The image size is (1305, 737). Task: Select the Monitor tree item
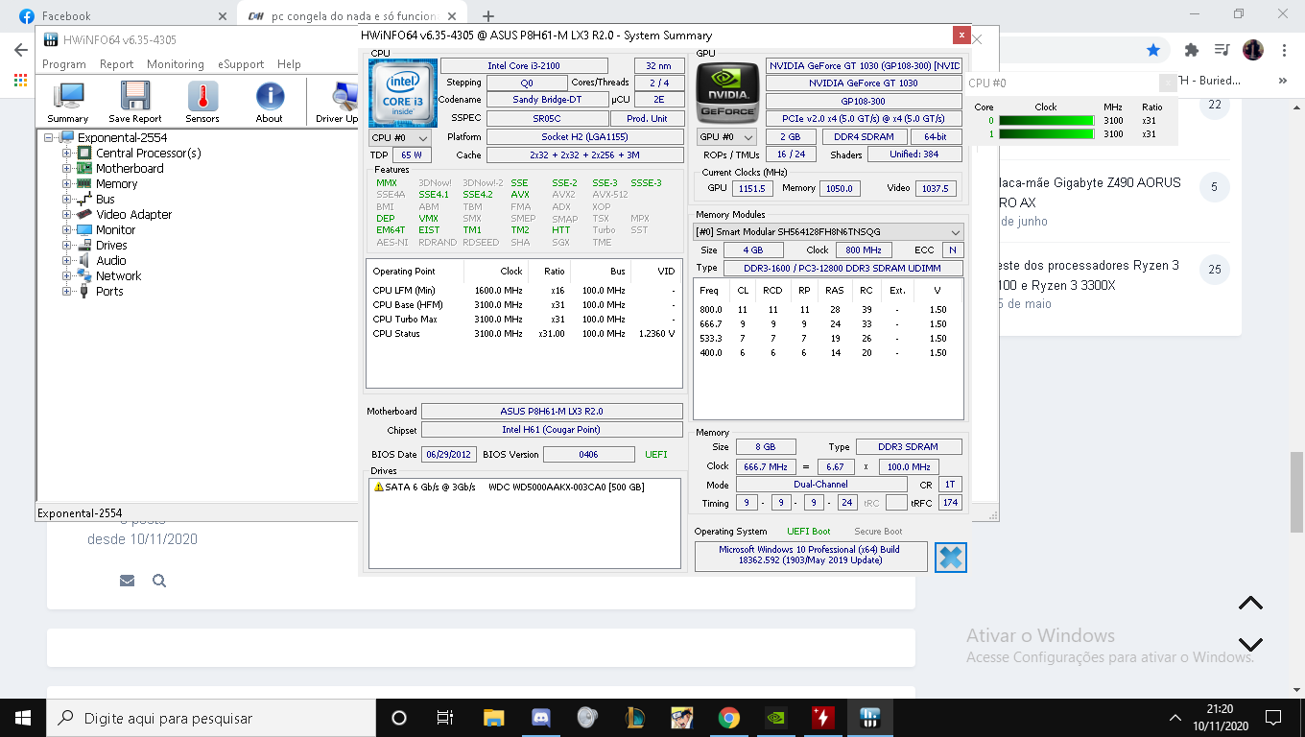pyautogui.click(x=115, y=229)
